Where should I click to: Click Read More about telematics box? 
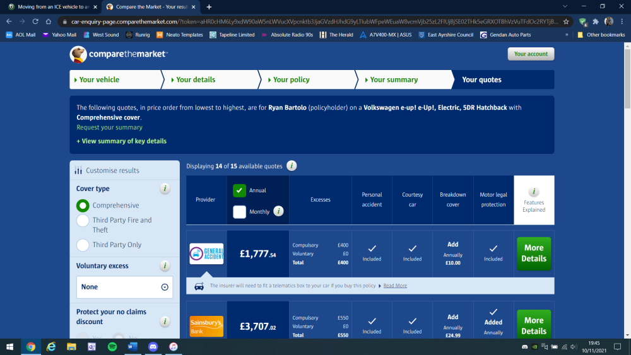pyautogui.click(x=395, y=286)
